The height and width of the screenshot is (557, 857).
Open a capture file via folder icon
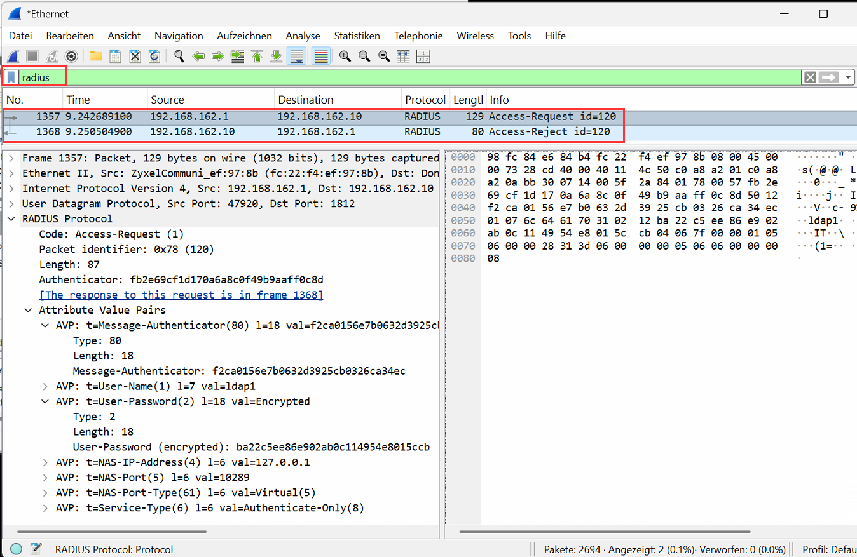coord(96,57)
